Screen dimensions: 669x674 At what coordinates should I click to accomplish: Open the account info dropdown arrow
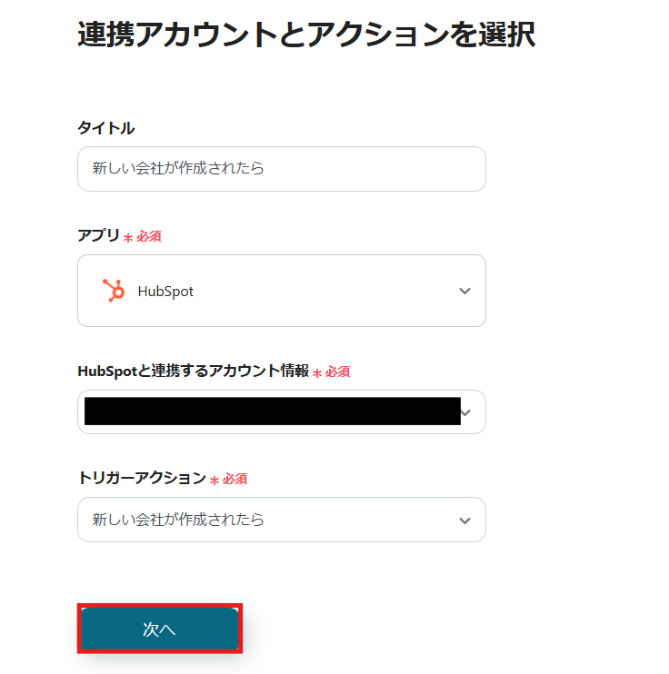(467, 412)
